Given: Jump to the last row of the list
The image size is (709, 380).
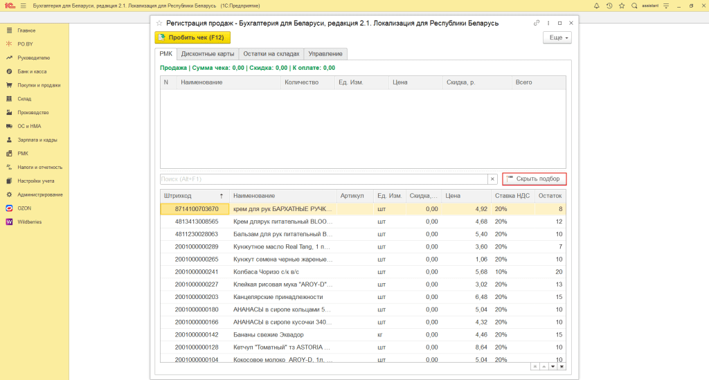Looking at the screenshot, I should pos(562,366).
